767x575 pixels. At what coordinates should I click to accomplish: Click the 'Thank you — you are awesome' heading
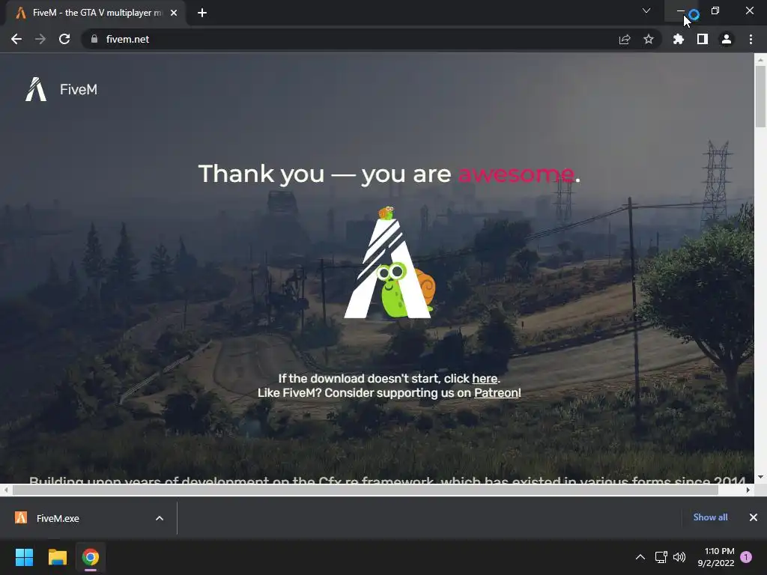click(389, 174)
